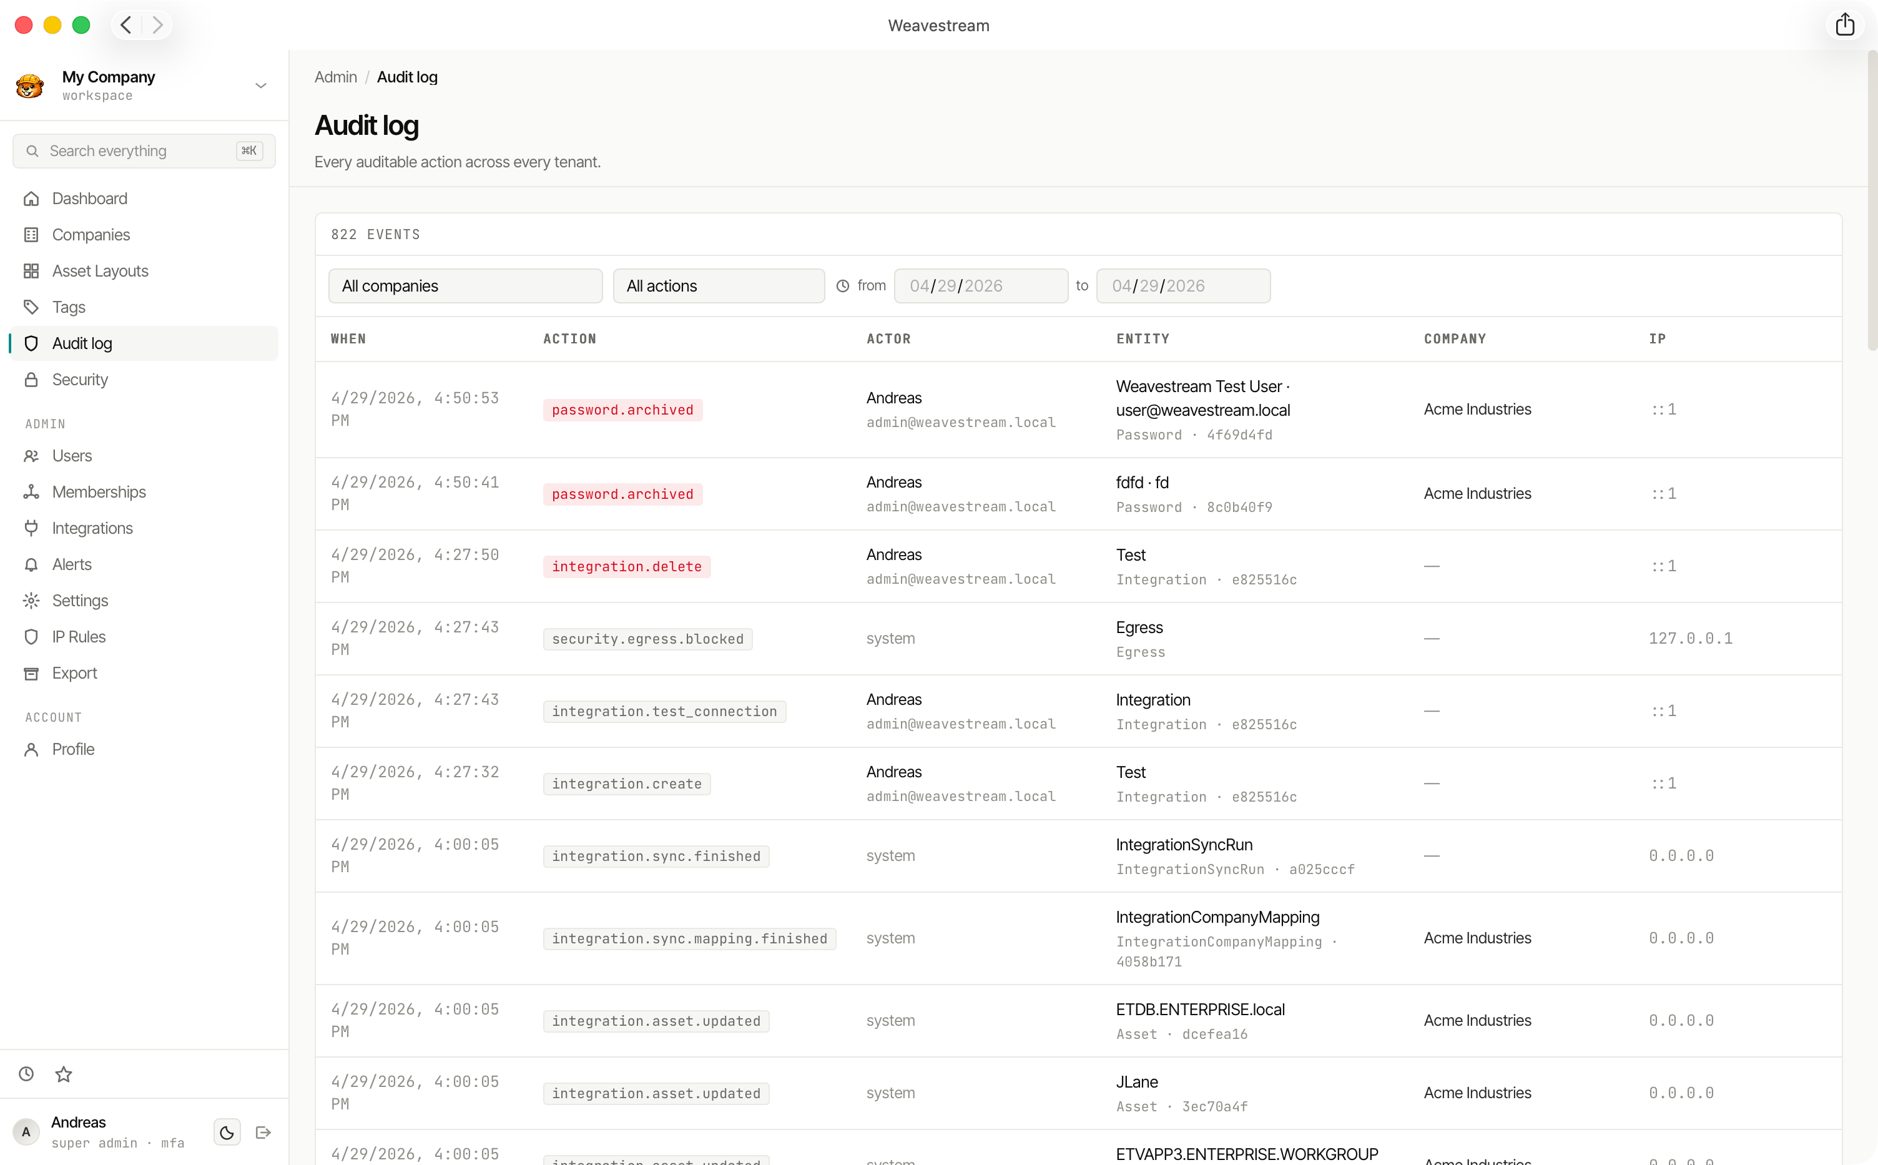1878x1165 pixels.
Task: Click the Security lock icon
Action: [31, 380]
